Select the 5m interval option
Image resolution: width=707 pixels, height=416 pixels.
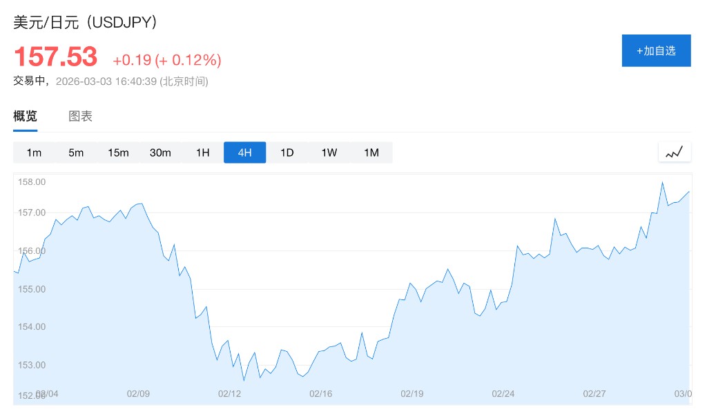[x=76, y=152]
